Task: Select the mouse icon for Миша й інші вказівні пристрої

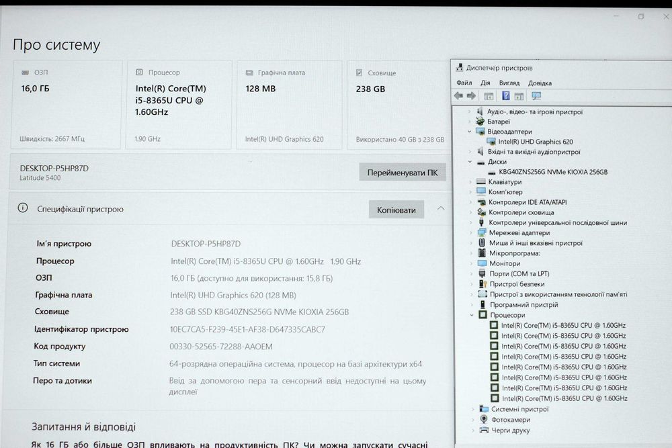Action: pos(482,243)
